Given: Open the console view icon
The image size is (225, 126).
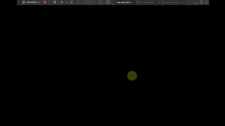Looking at the screenshot, I should tap(101, 2).
